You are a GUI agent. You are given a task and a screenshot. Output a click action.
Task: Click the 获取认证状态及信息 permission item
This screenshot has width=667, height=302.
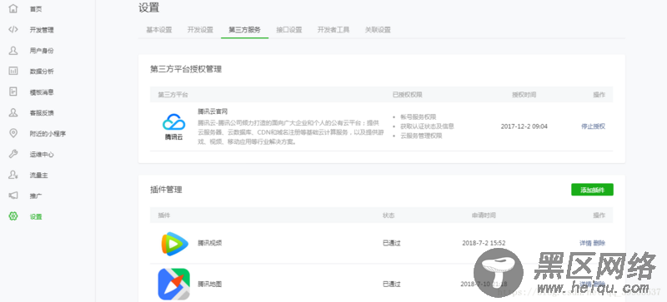point(427,126)
